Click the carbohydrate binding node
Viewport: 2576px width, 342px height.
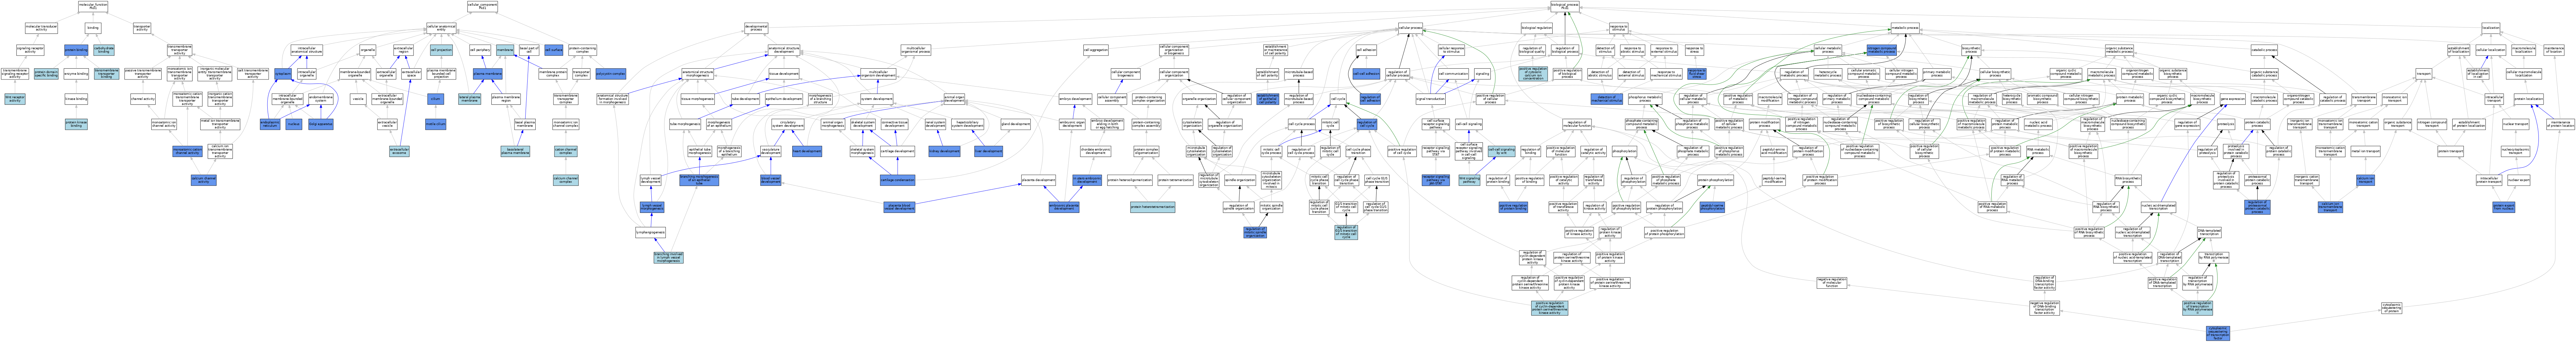[x=104, y=49]
